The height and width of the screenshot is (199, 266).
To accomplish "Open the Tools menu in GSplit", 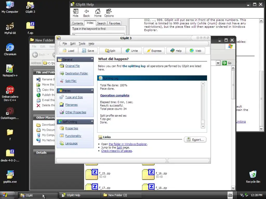I will [x=82, y=44].
